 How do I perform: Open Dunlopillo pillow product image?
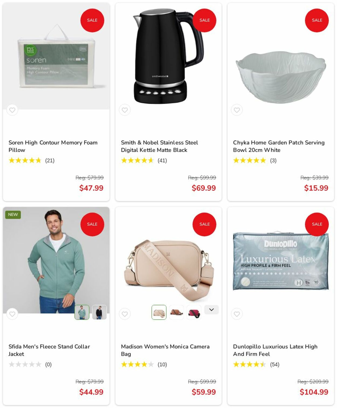[281, 261]
